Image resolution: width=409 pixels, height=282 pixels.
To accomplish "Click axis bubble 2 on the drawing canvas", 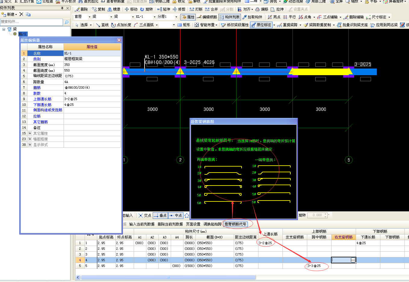I will click(x=180, y=160).
